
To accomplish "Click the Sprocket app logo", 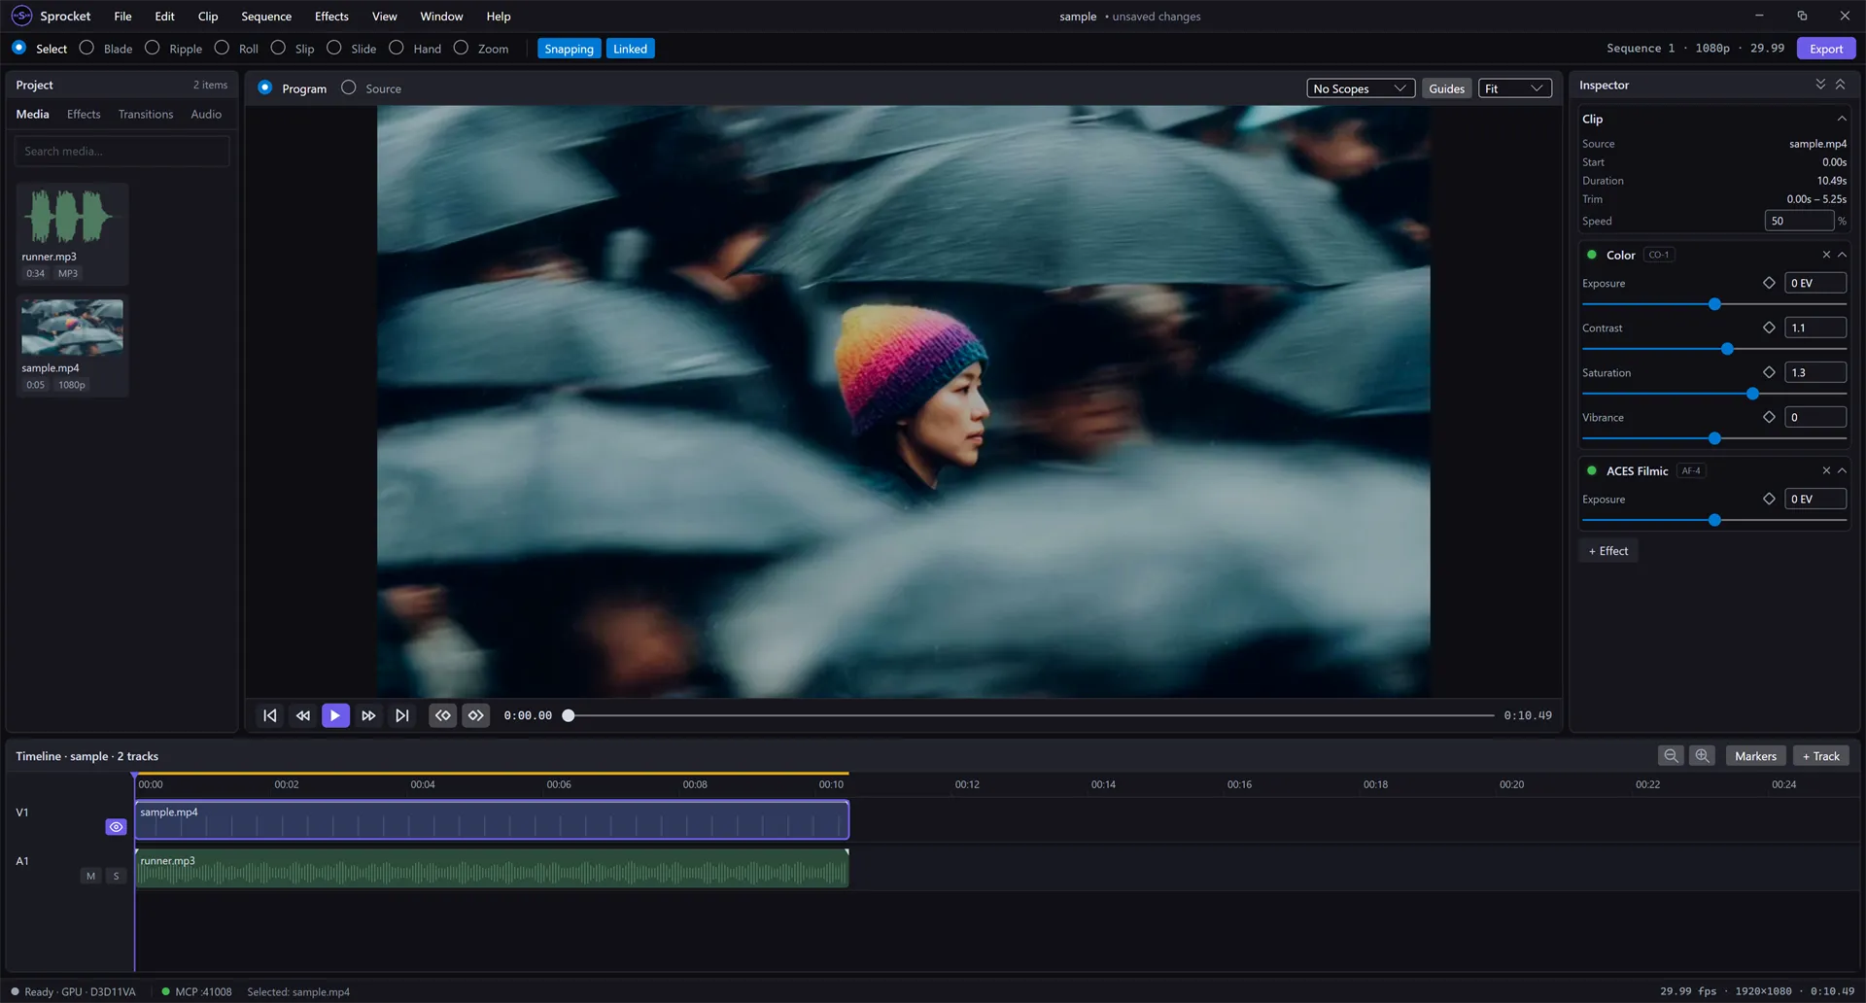I will 21,16.
